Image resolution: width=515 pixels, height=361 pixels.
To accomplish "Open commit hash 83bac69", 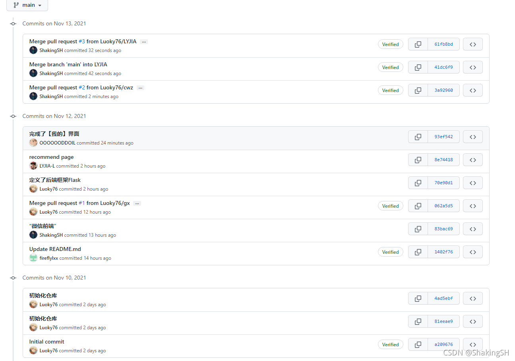I will tap(443, 229).
